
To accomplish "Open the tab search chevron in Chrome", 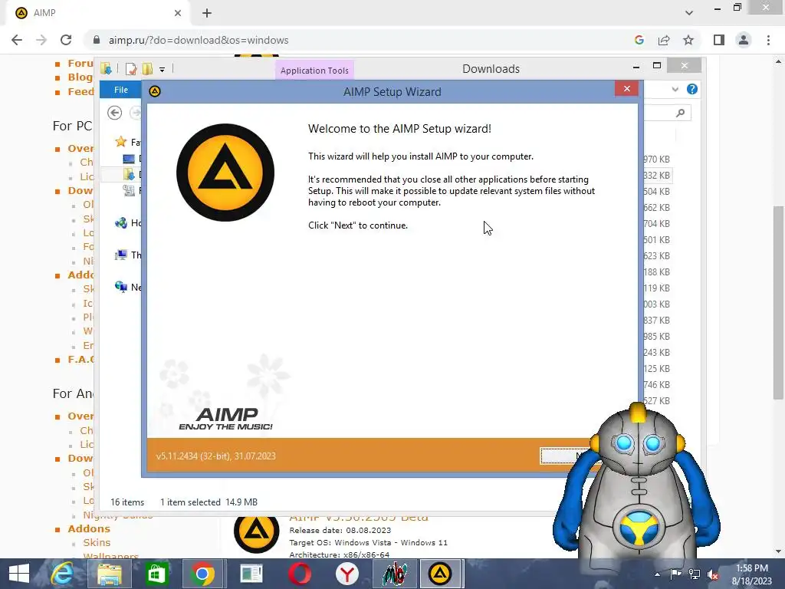I will pyautogui.click(x=689, y=13).
